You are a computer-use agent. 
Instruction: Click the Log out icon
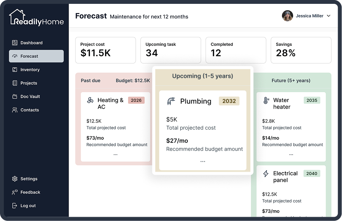[15, 206]
